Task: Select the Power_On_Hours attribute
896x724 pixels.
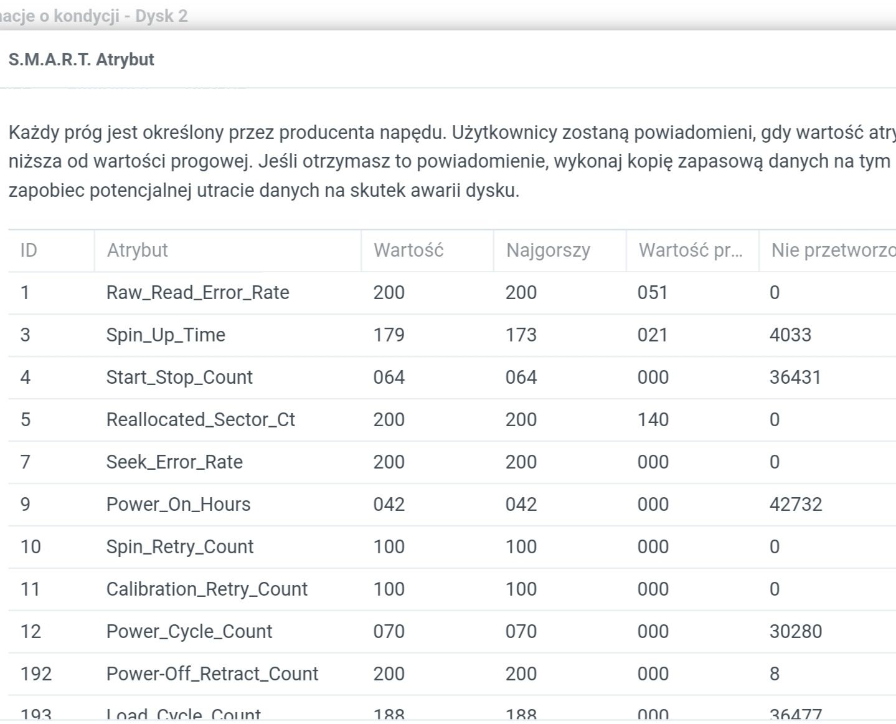Action: 178,505
